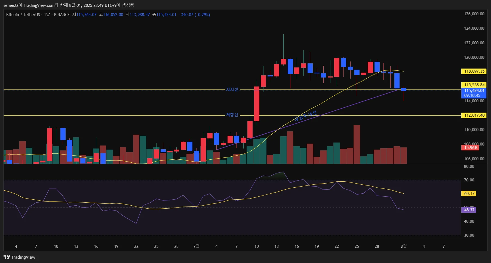The width and height of the screenshot is (491, 263).
Task: Click the 80.00 RSI axis label
Action: pyautogui.click(x=469, y=166)
